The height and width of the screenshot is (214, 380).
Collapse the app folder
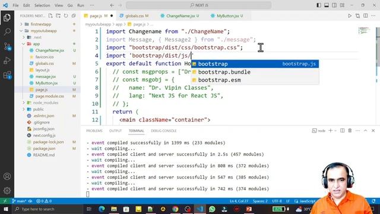(47, 43)
